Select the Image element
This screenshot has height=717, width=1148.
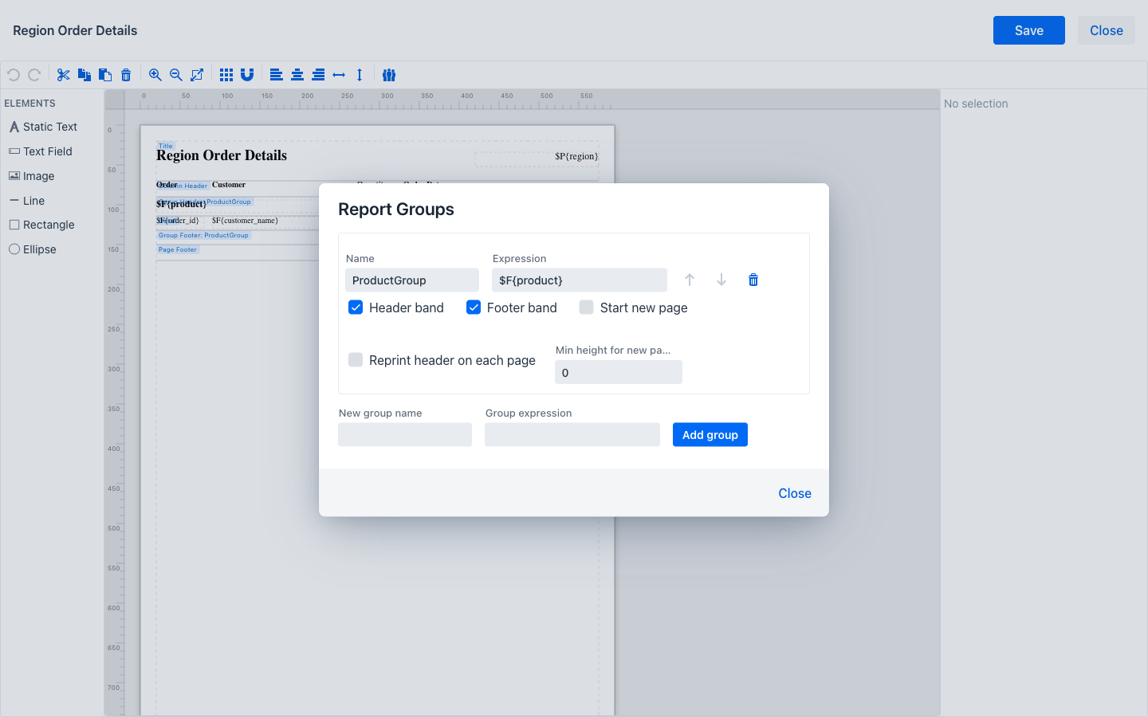(32, 176)
